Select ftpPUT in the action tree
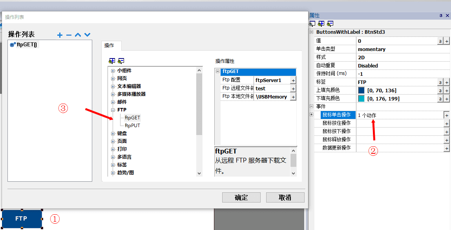This screenshot has width=451, height=230. (x=132, y=126)
